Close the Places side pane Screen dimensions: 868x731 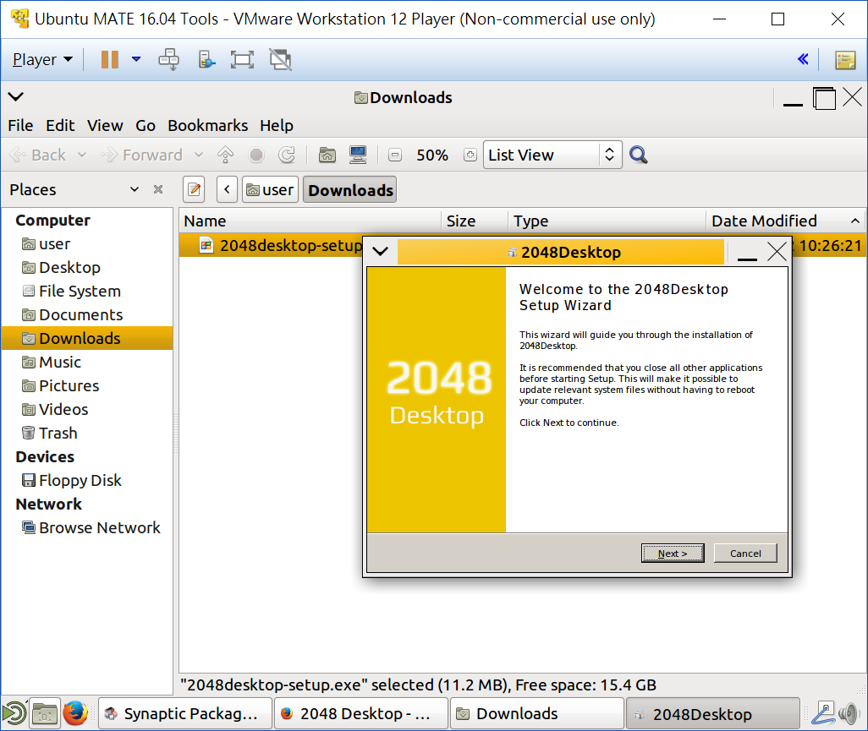tap(158, 189)
